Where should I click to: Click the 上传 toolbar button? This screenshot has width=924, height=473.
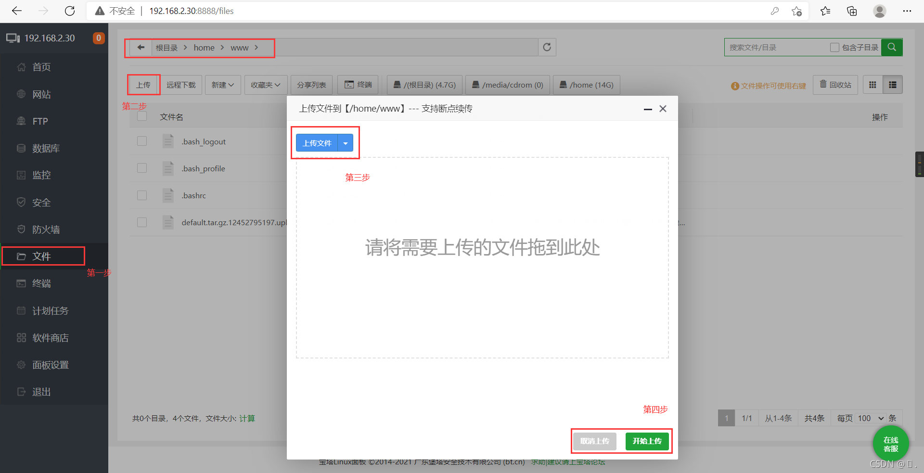143,85
